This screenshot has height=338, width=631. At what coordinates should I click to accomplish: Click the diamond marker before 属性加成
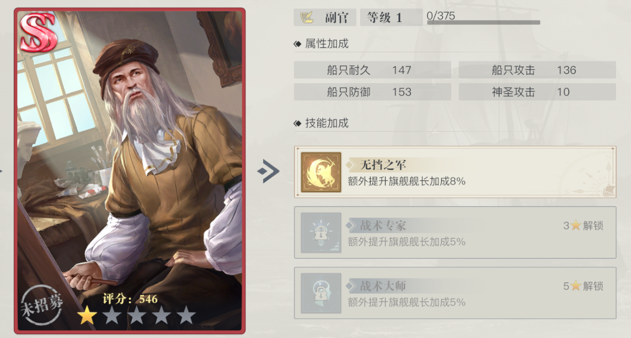[298, 44]
